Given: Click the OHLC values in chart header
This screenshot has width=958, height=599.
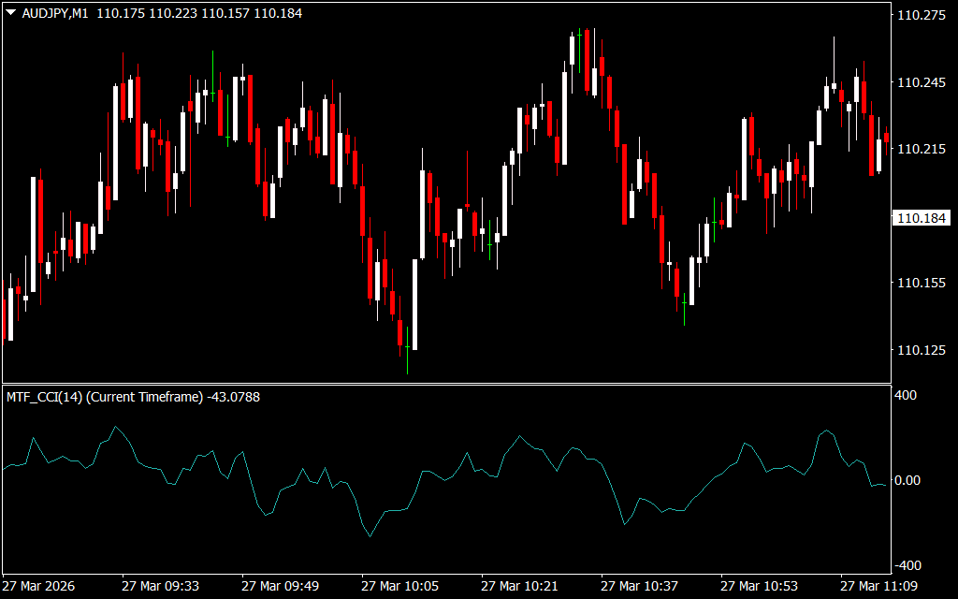Looking at the screenshot, I should 199,14.
